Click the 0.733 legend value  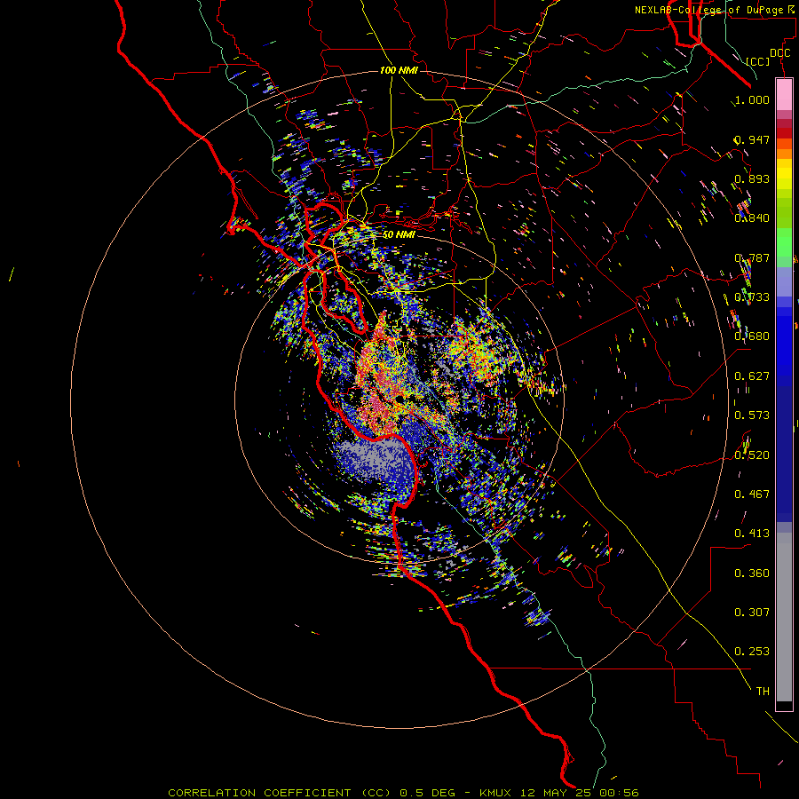752,297
